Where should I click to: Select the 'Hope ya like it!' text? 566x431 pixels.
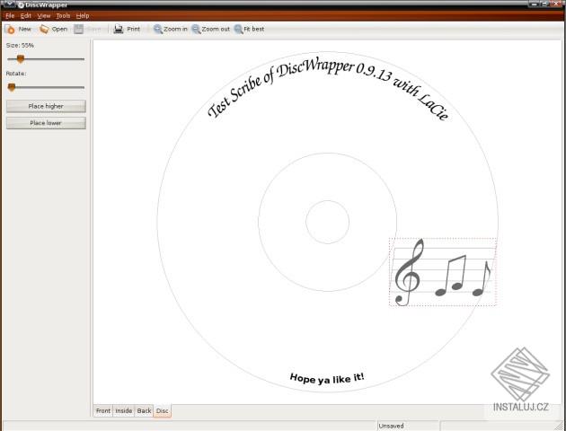[x=327, y=378]
